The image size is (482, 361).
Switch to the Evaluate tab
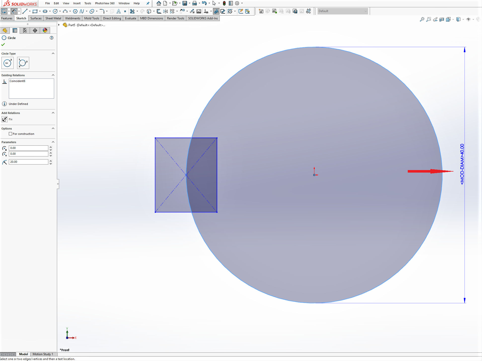130,18
